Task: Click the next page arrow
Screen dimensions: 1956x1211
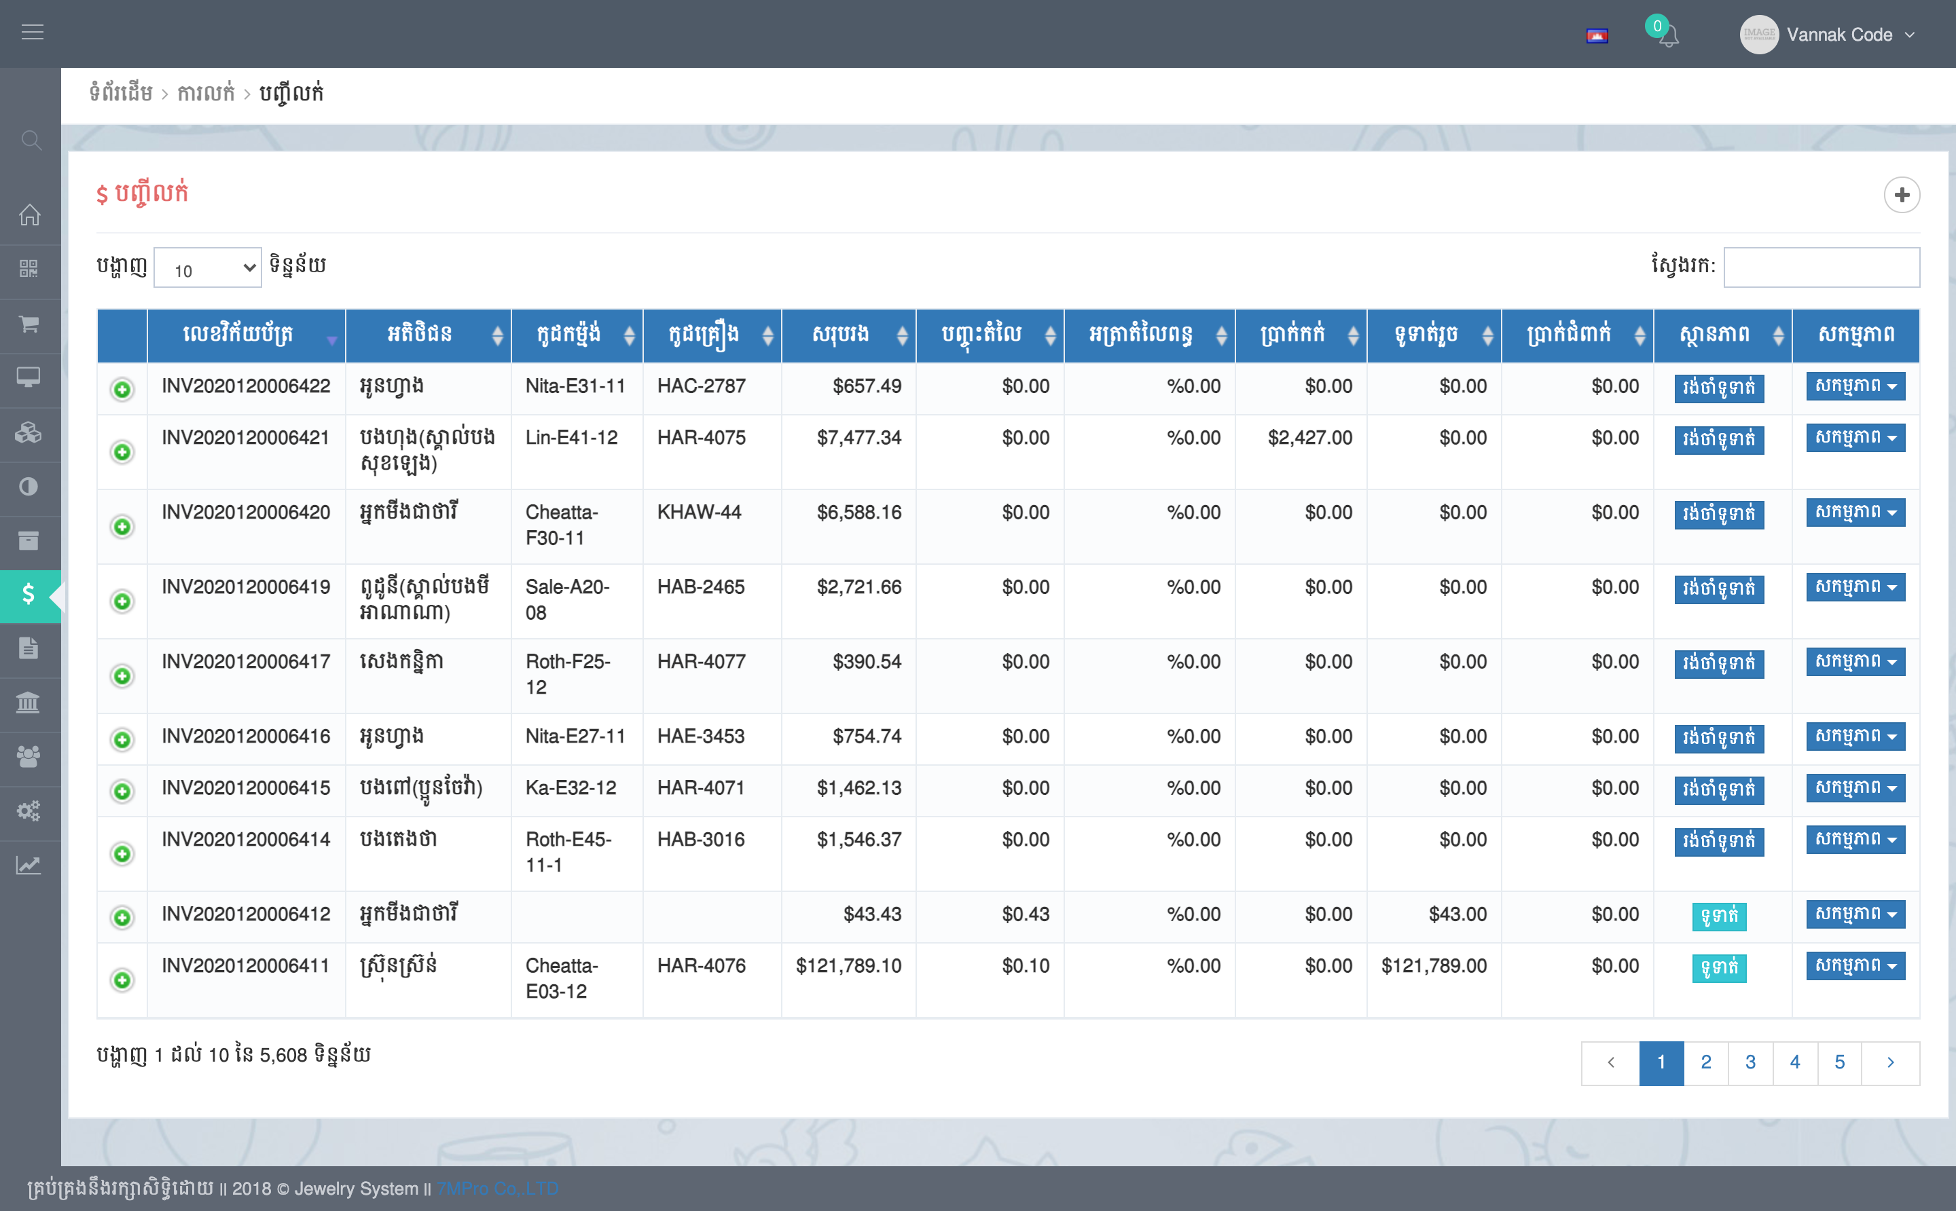Action: click(1889, 1062)
